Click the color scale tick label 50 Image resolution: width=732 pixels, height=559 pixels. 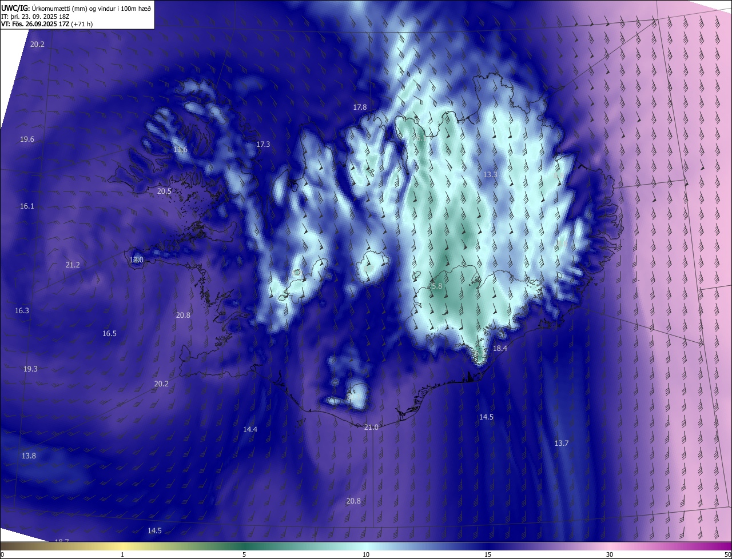(x=727, y=554)
